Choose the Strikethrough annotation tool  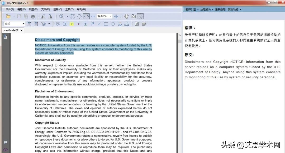79,24
